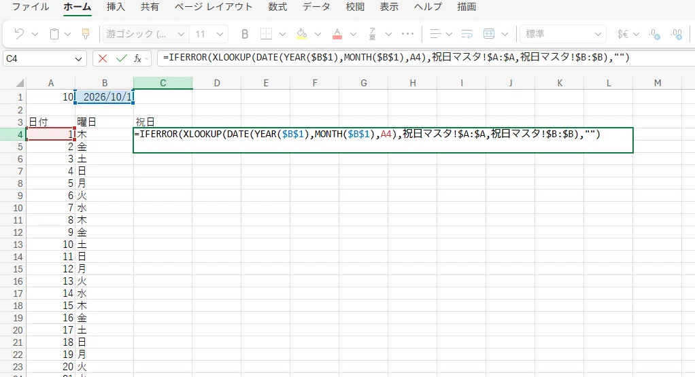This screenshot has width=695, height=377.
Task: Switch to the 表示 tab
Action: (x=389, y=7)
